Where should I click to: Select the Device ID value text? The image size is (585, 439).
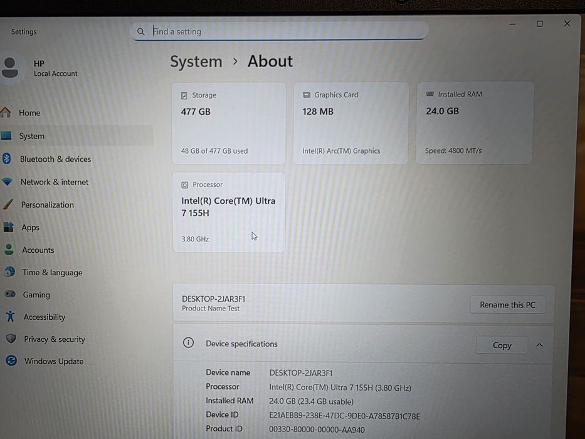(344, 416)
